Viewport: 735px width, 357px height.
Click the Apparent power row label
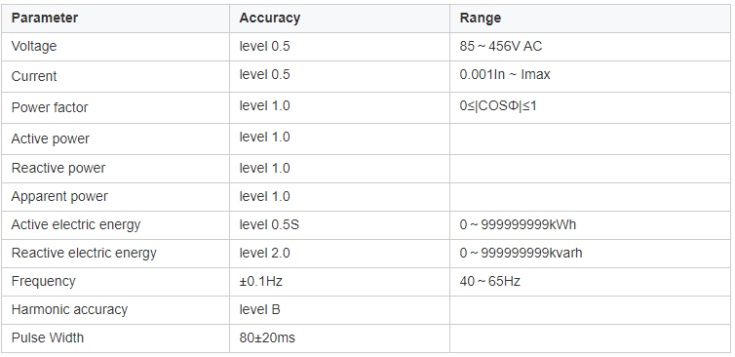[x=115, y=197]
